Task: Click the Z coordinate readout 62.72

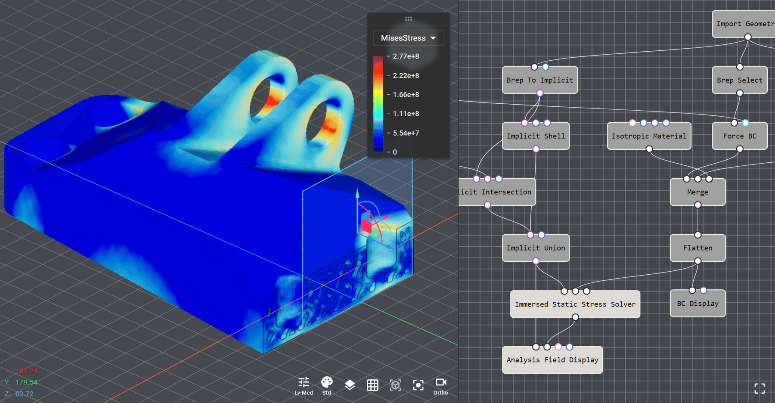Action: (x=19, y=394)
